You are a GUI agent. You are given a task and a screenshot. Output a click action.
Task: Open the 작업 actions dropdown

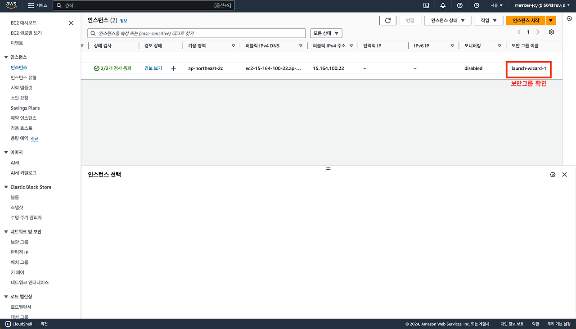tap(488, 20)
